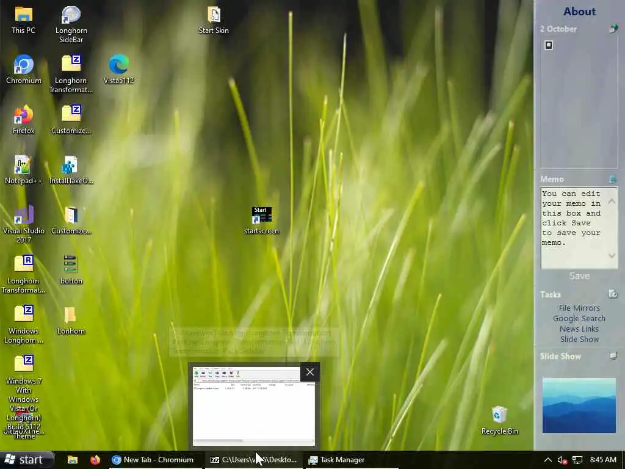
Task: Select the Customize... archive beside Visual Studio
Action: tap(71, 220)
